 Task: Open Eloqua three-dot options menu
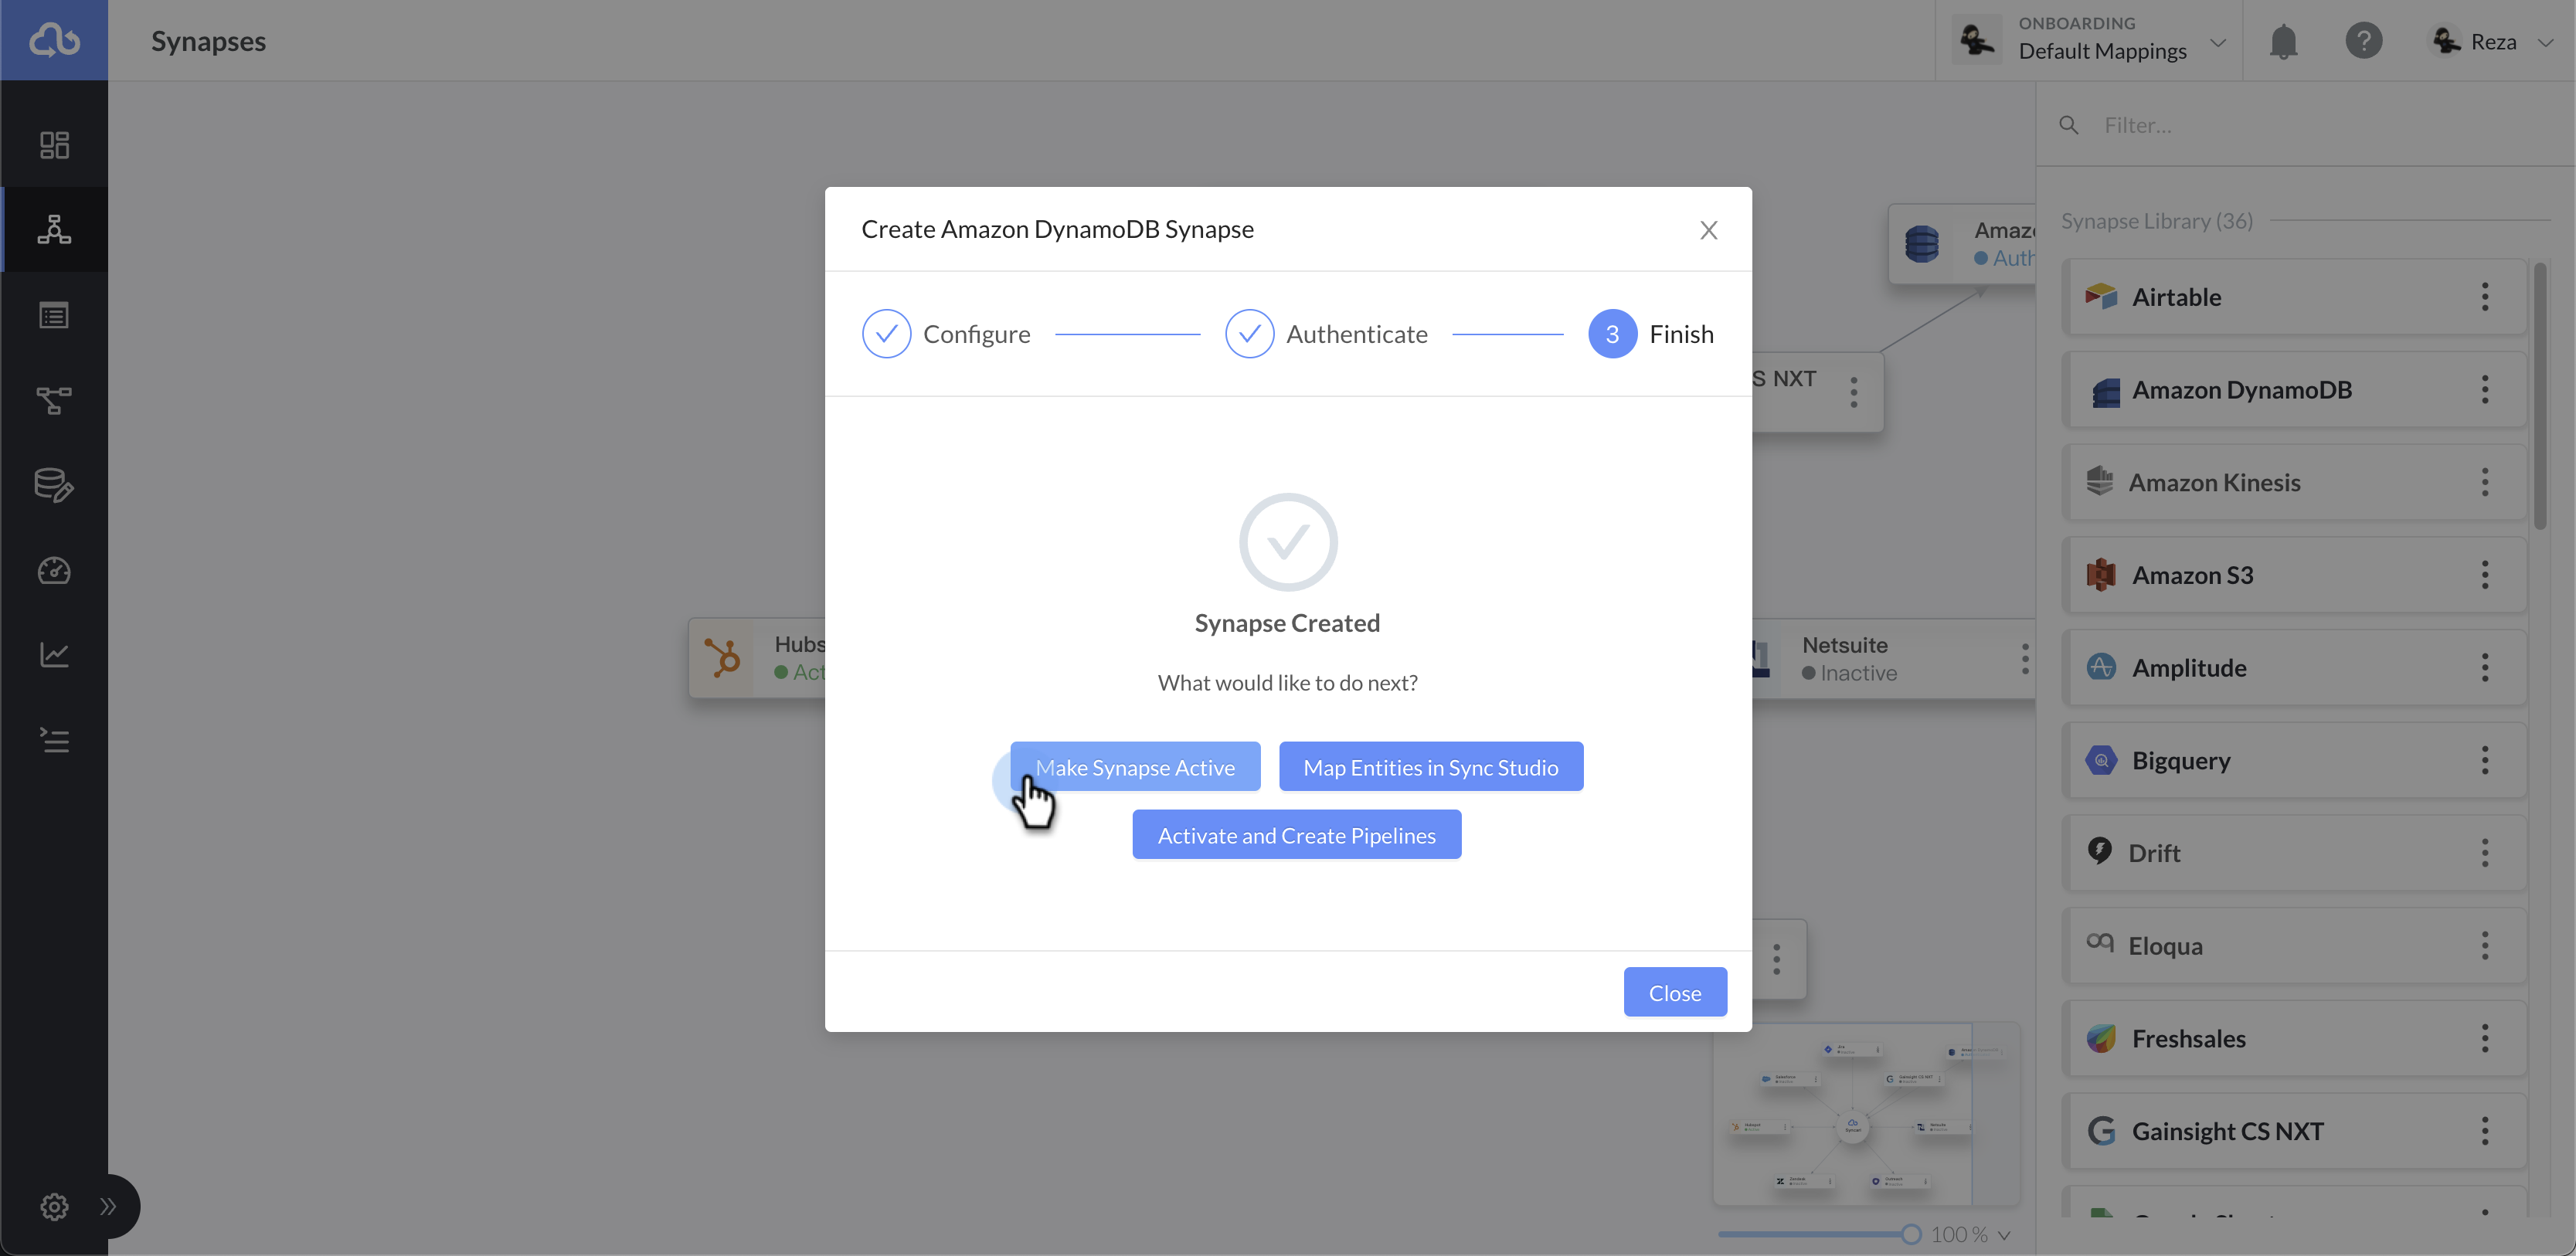(2485, 946)
